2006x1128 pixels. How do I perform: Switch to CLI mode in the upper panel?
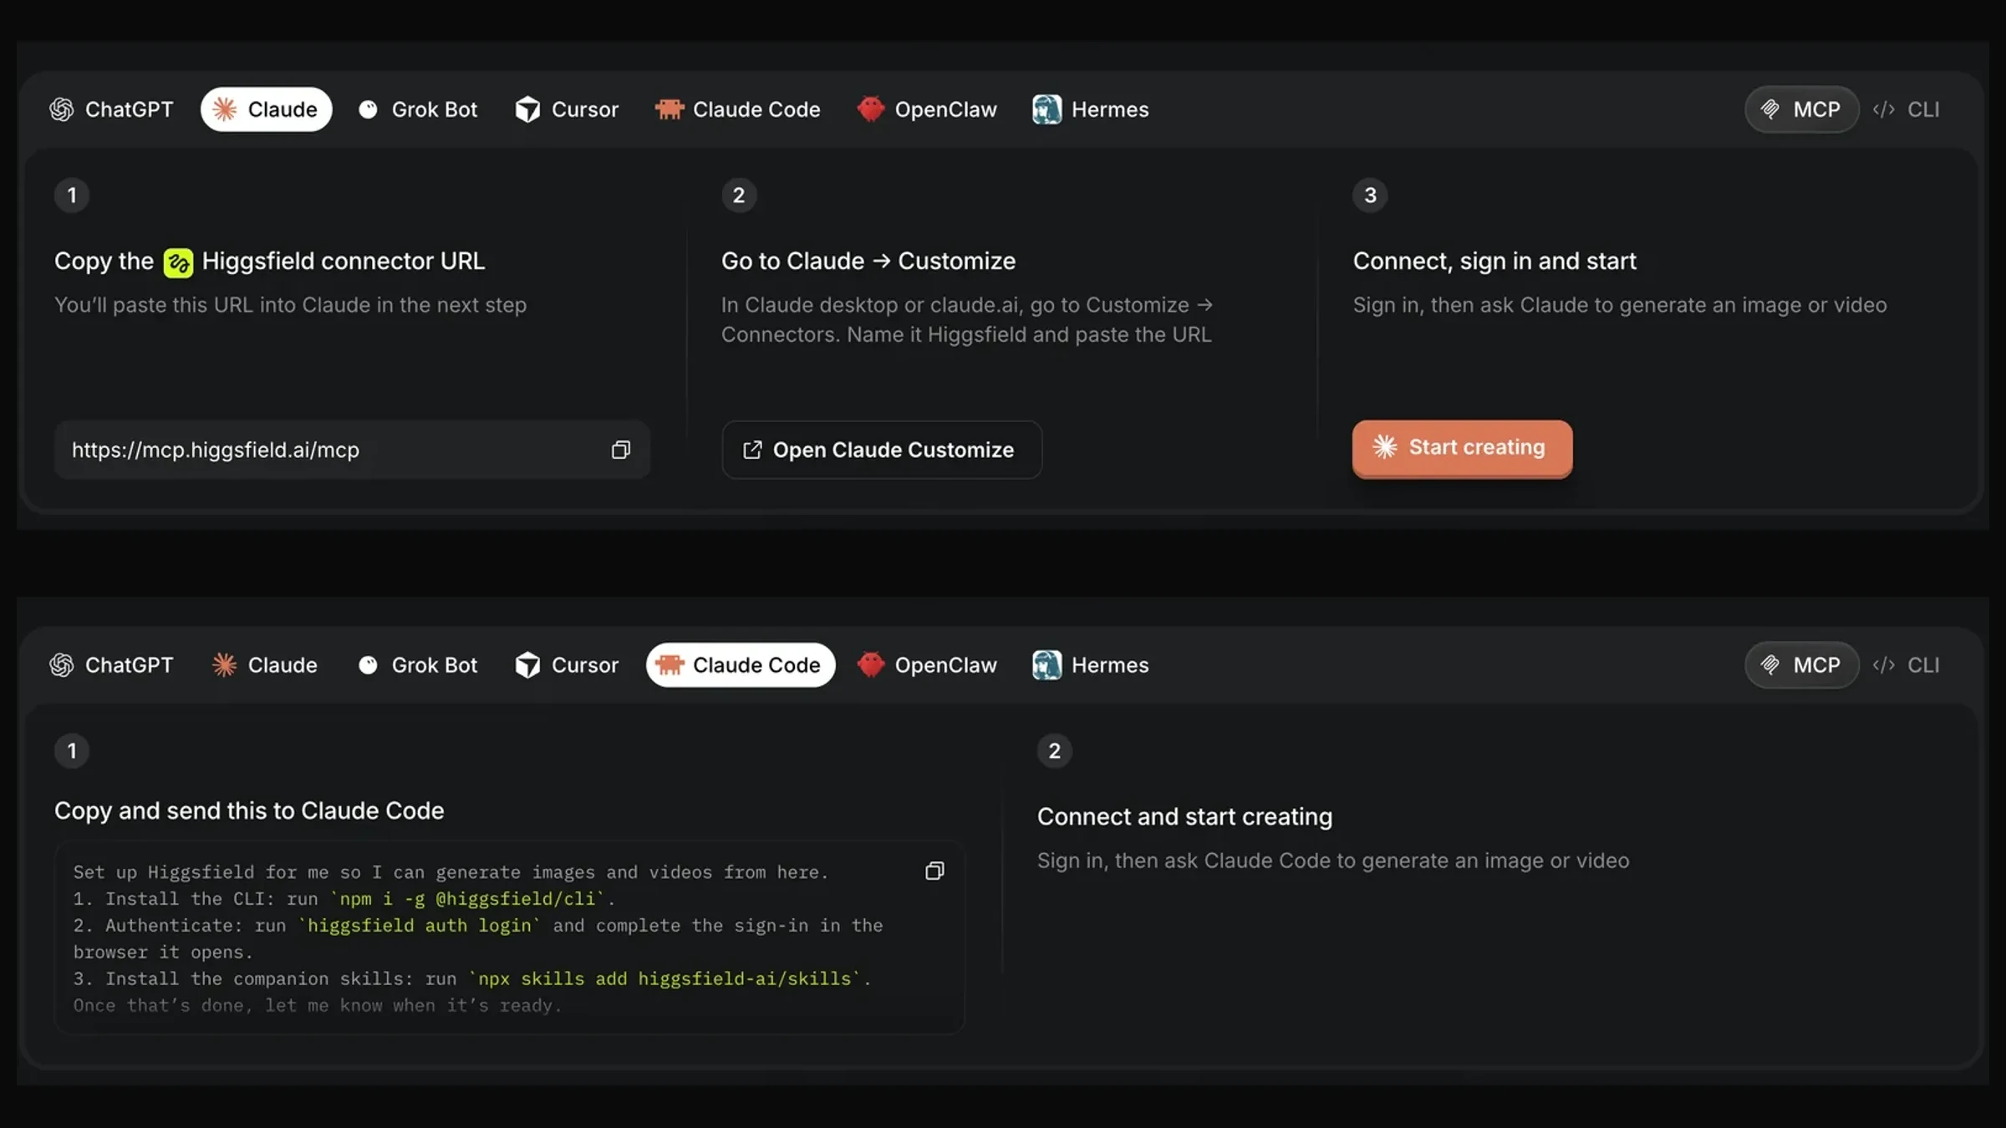[1907, 109]
